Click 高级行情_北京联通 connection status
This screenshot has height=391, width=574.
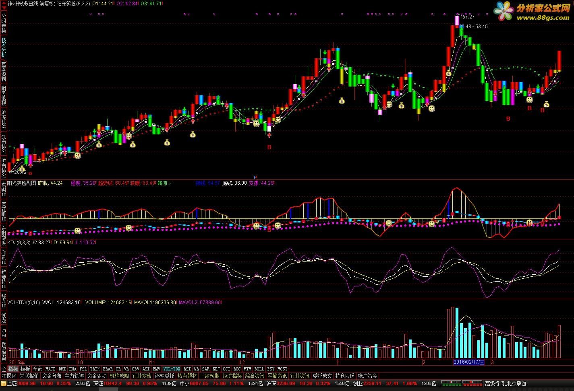[x=506, y=383]
